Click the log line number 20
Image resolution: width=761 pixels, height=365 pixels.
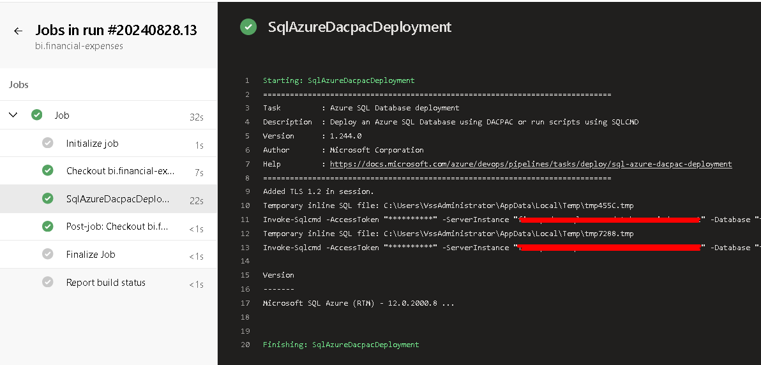tap(246, 345)
